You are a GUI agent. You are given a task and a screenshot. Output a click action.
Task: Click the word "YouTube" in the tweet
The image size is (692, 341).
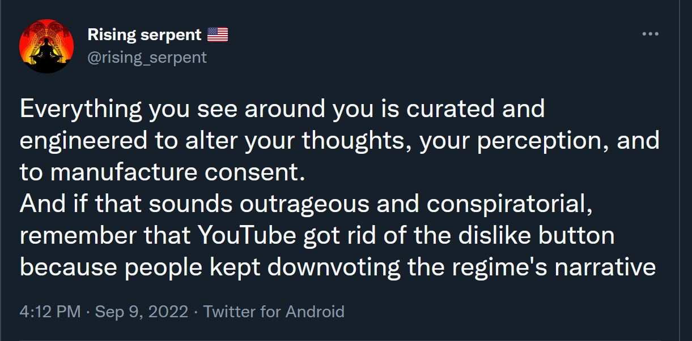point(247,236)
